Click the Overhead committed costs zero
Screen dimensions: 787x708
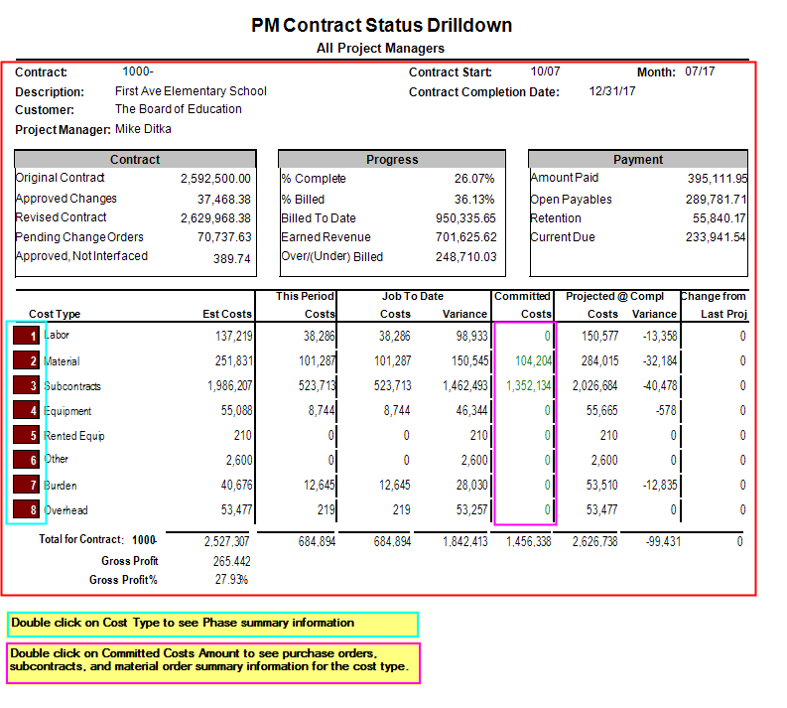[x=547, y=509]
